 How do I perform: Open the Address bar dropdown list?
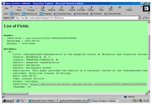pos(139,18)
